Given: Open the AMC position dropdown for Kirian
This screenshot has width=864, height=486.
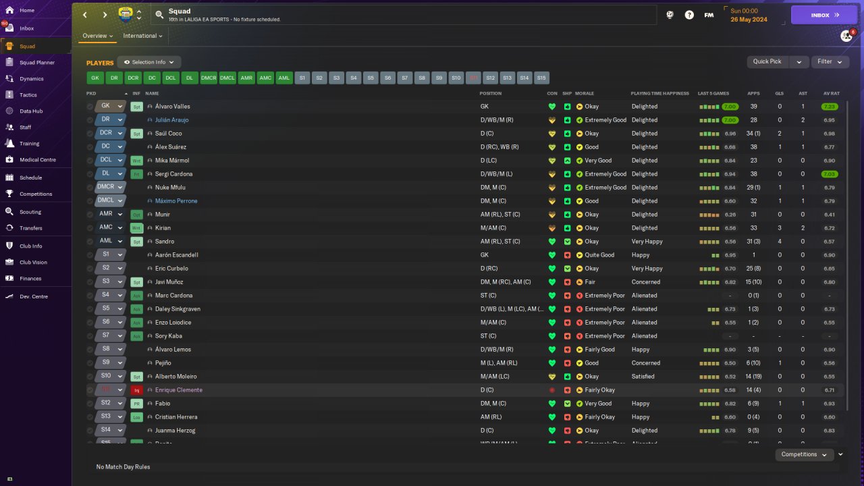Looking at the screenshot, I should click(111, 227).
